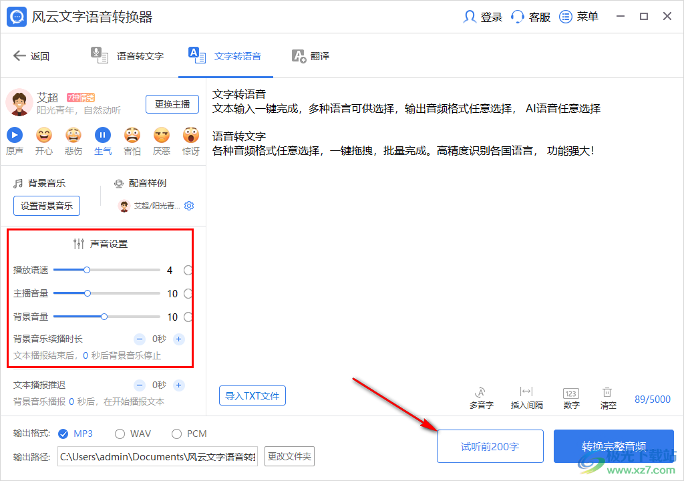Click 试听前200字 preview button

490,446
